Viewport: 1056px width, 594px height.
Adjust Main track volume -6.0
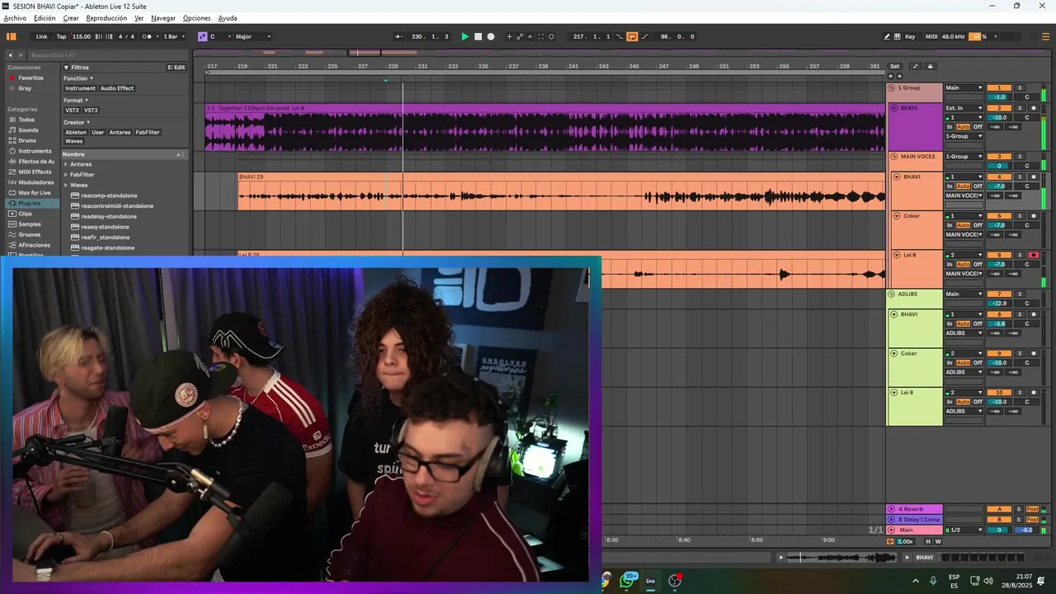1026,530
